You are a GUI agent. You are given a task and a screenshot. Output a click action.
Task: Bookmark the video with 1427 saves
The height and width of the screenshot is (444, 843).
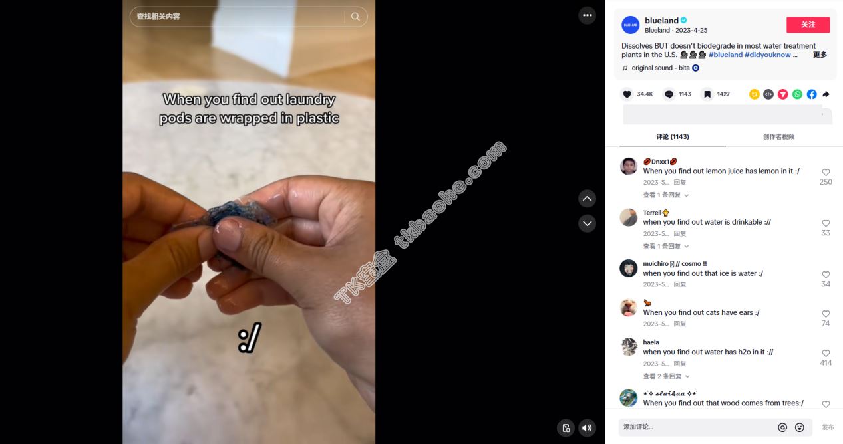coord(707,94)
